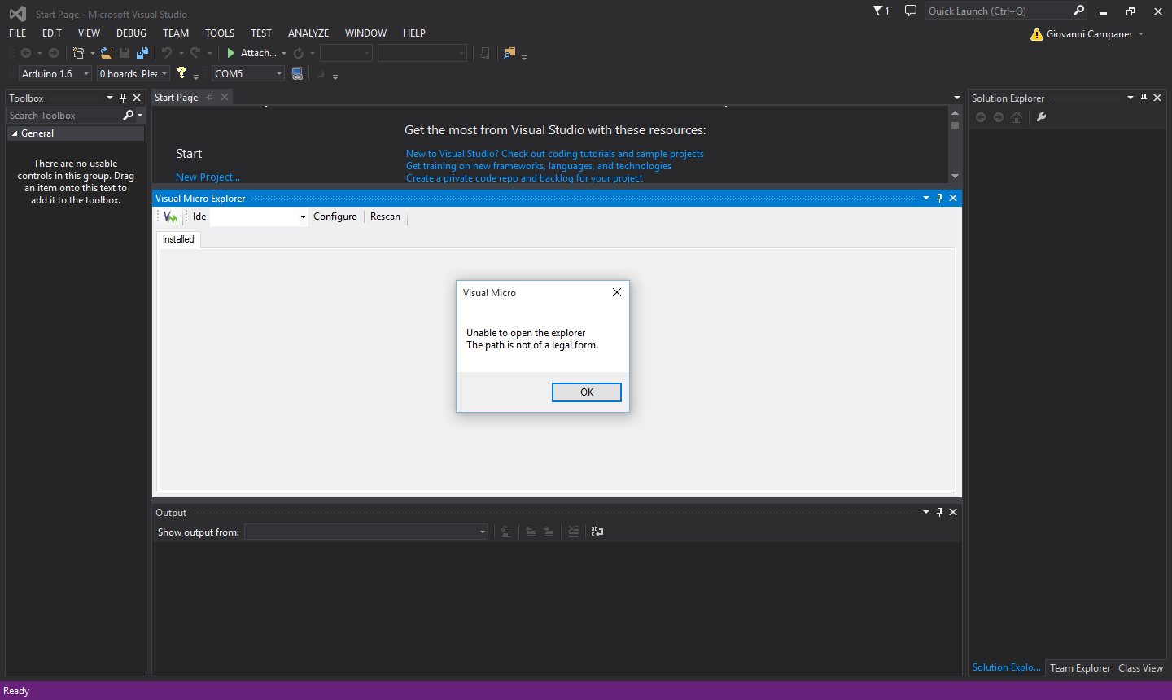The width and height of the screenshot is (1172, 700).
Task: Click the Attach start debugging button
Action: [251, 53]
